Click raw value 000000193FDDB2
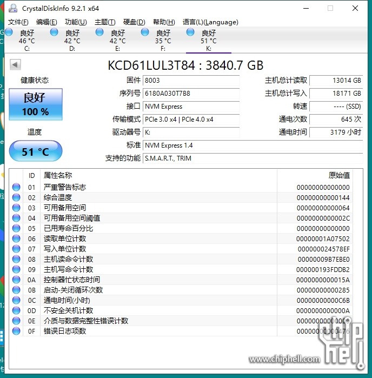 (x=323, y=269)
